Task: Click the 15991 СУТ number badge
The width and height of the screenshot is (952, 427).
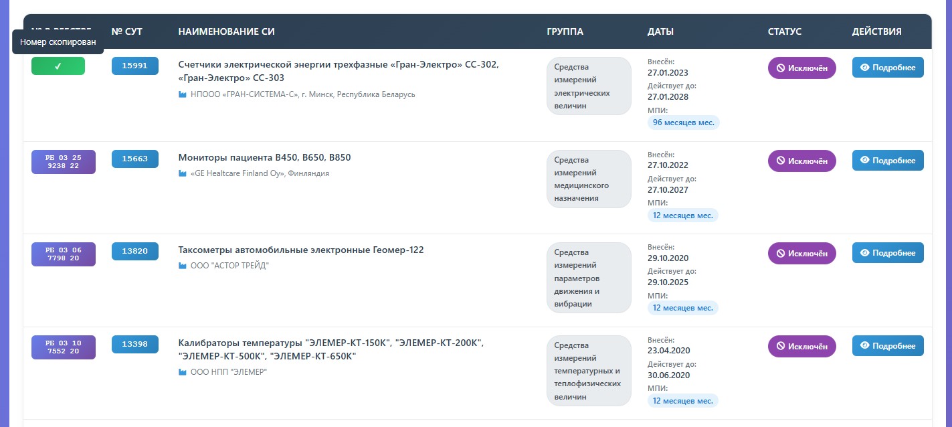Action: [135, 66]
